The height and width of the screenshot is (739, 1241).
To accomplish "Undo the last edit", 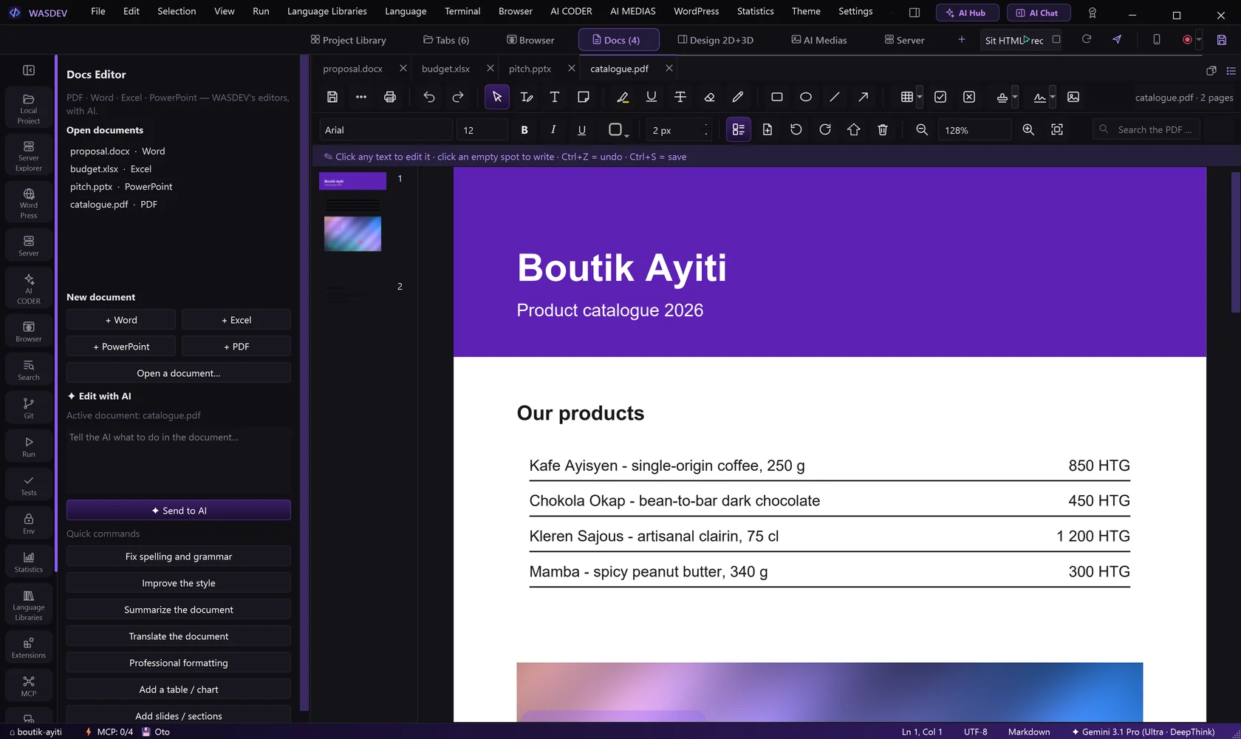I will coord(429,97).
